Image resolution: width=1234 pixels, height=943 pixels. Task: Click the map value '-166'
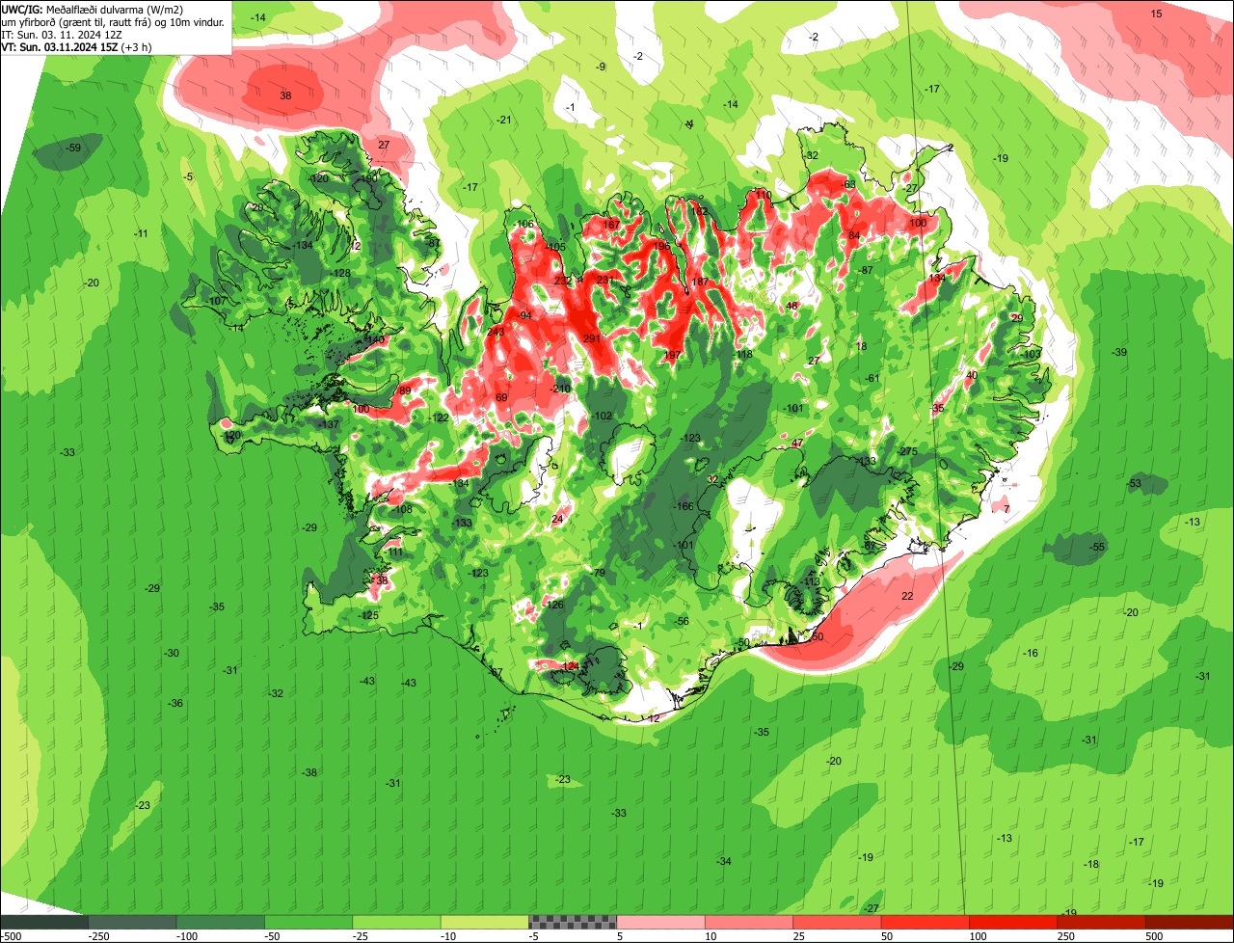(x=684, y=506)
